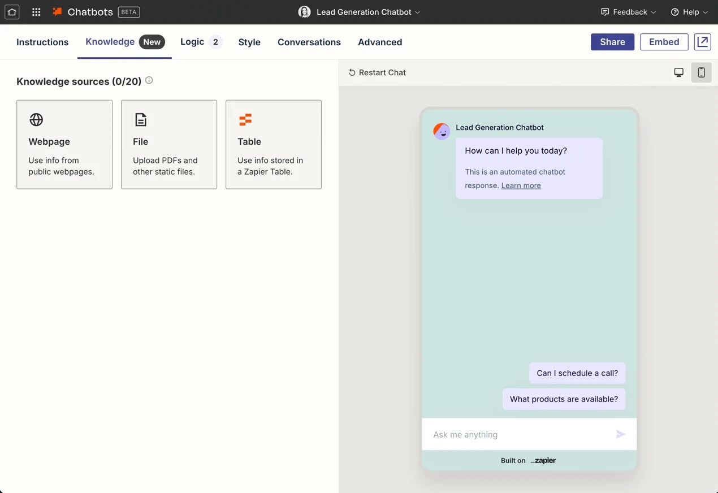Switch to the Conversations tab
This screenshot has width=718, height=493.
(x=309, y=42)
